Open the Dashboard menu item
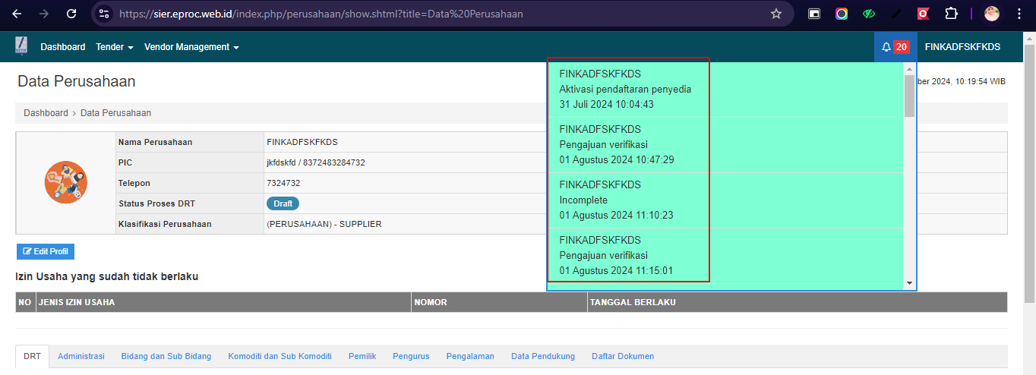Viewport: 1036px width, 375px height. coord(63,47)
